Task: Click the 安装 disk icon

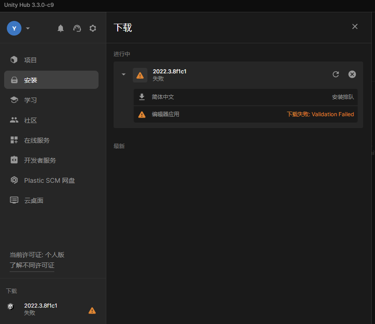Action: pyautogui.click(x=14, y=80)
